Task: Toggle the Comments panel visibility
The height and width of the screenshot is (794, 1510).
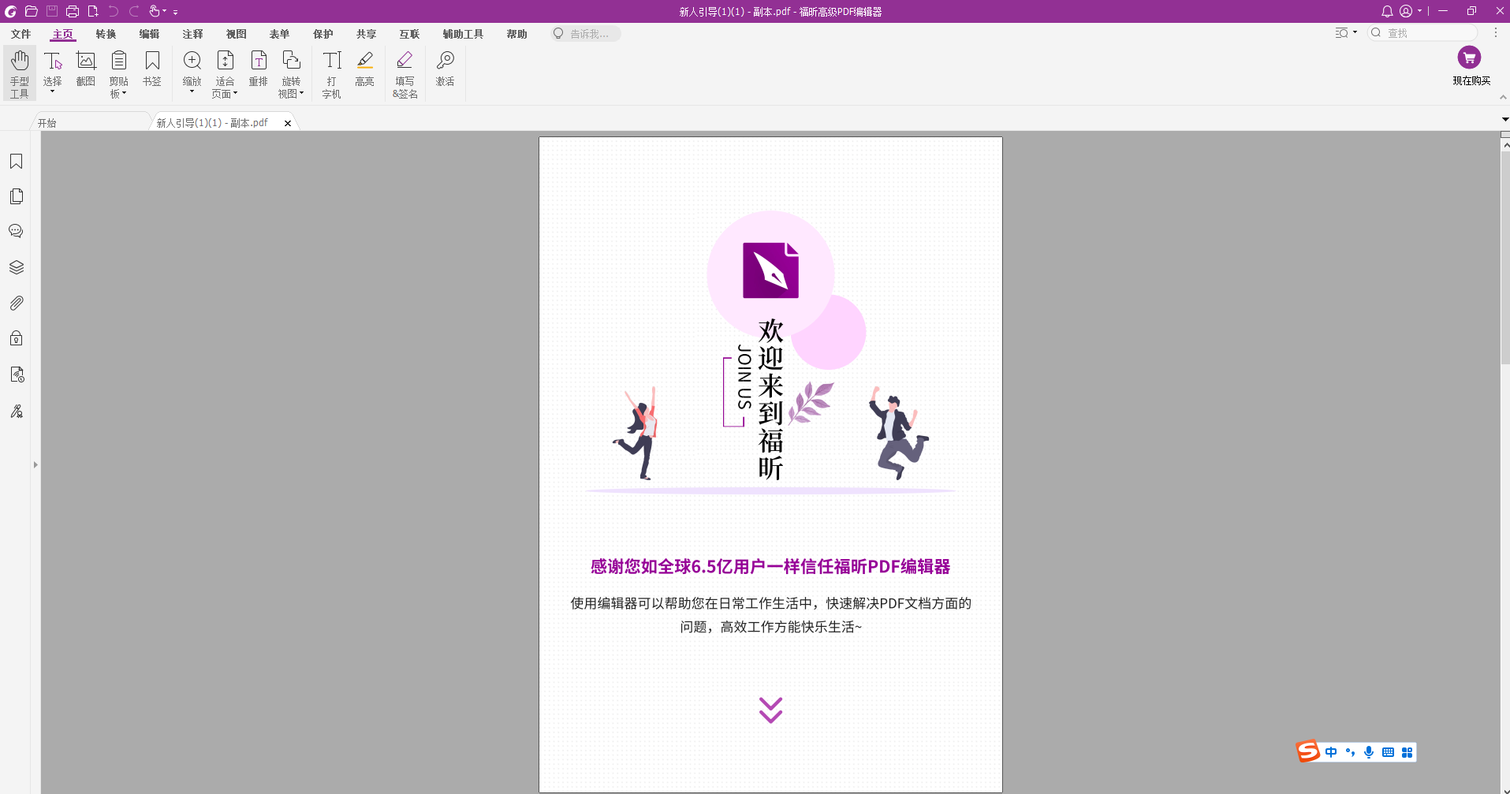Action: (x=16, y=231)
